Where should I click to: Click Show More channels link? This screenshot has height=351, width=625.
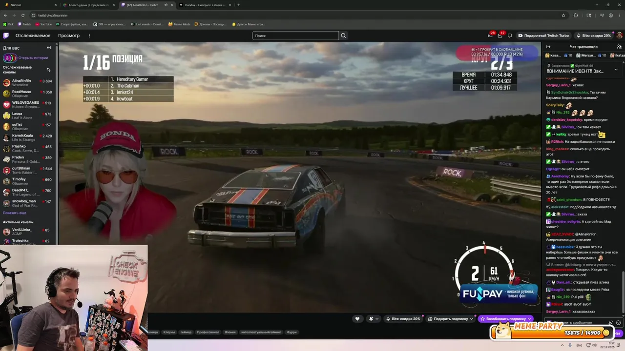(15, 213)
